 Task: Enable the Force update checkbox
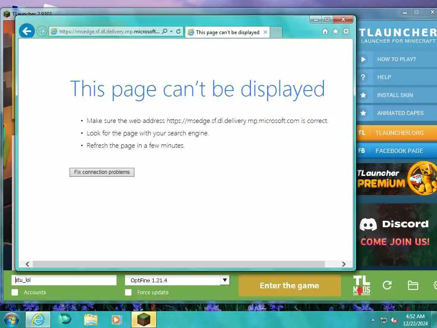click(x=128, y=292)
